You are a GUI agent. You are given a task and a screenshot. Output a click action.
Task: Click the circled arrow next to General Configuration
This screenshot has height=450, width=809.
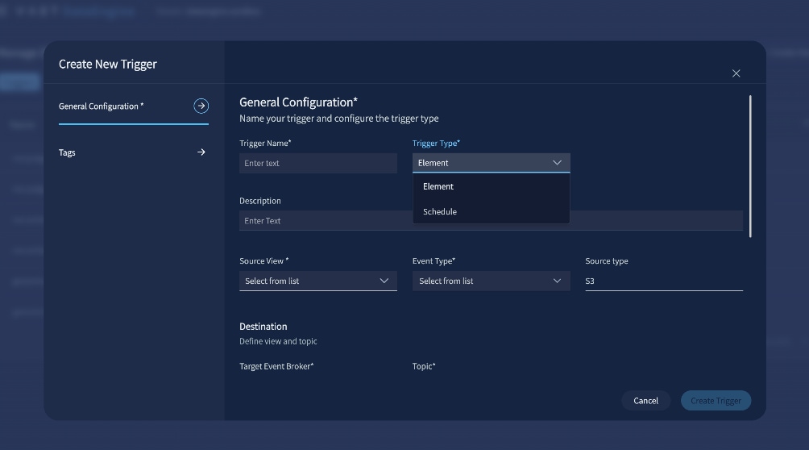click(201, 106)
